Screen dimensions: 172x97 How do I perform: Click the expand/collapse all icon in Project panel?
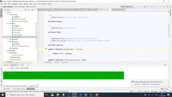pyautogui.click(x=29, y=10)
